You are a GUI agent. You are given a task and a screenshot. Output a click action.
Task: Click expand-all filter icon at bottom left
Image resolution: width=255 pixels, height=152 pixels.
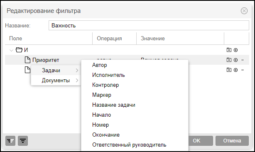click(10, 141)
